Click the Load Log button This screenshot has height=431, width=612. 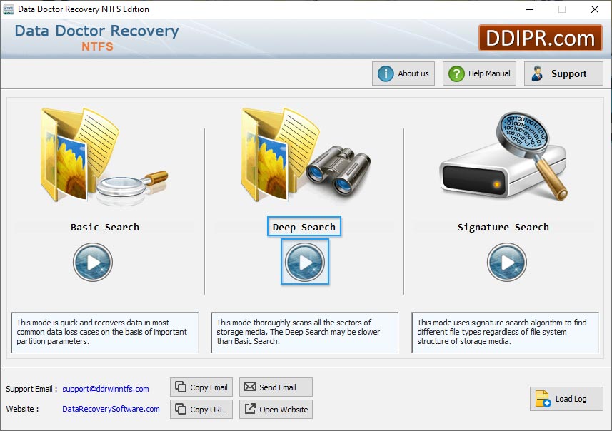(566, 399)
